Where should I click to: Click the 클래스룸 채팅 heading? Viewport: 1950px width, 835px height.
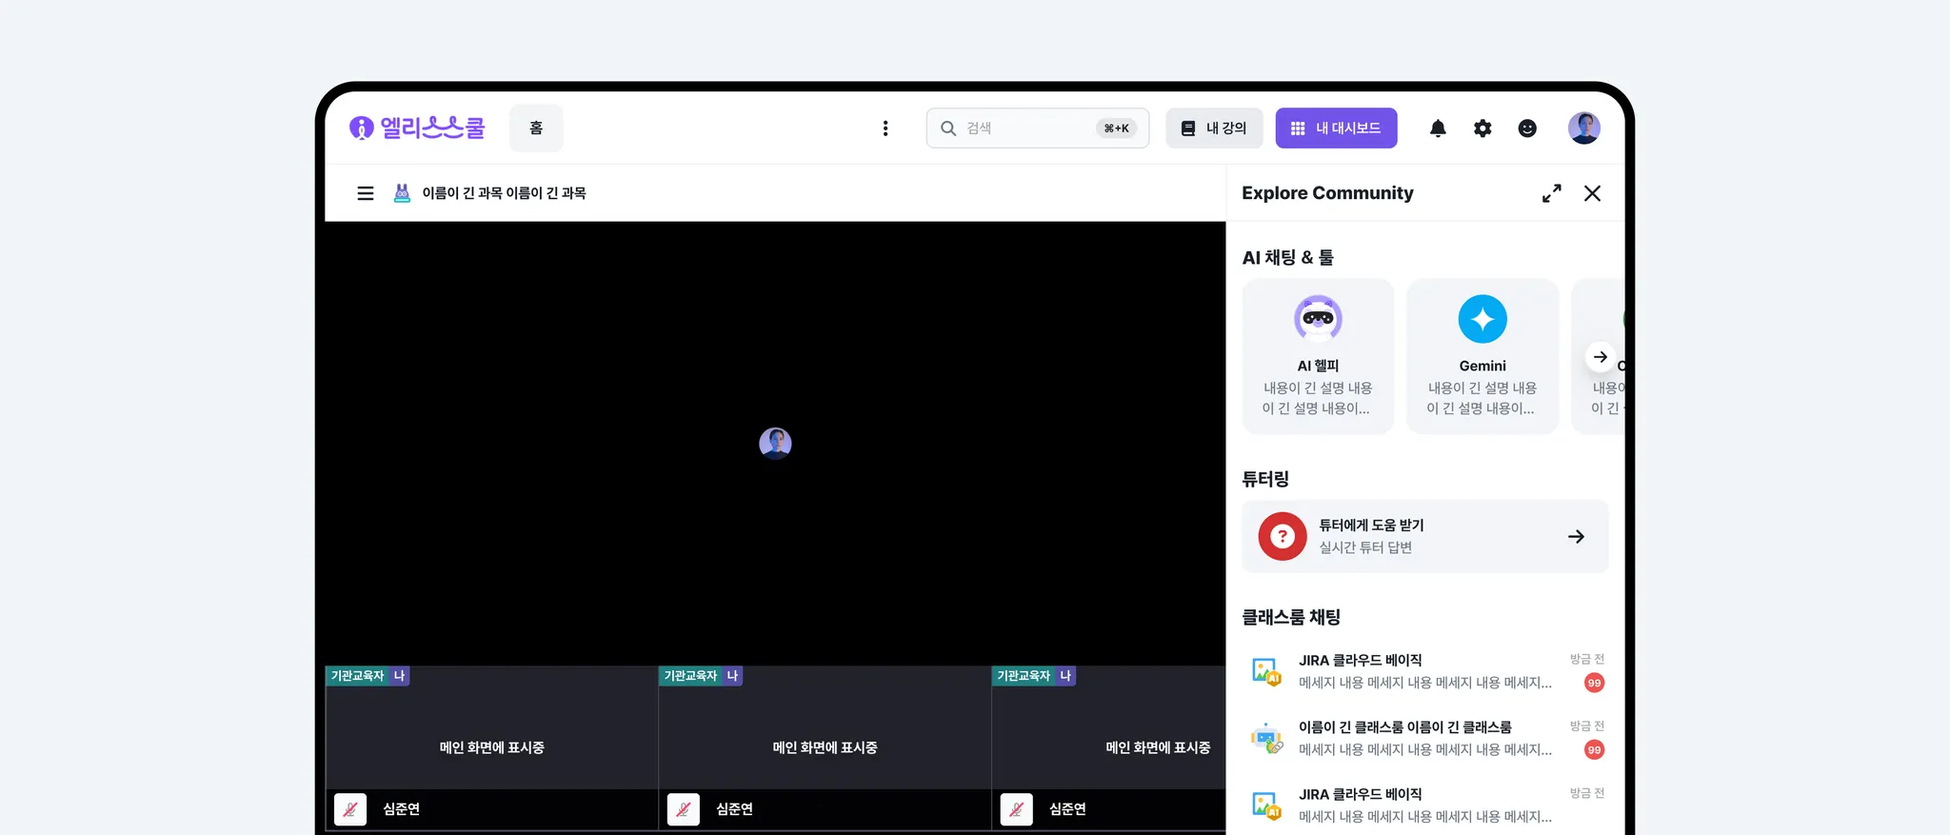click(x=1291, y=617)
